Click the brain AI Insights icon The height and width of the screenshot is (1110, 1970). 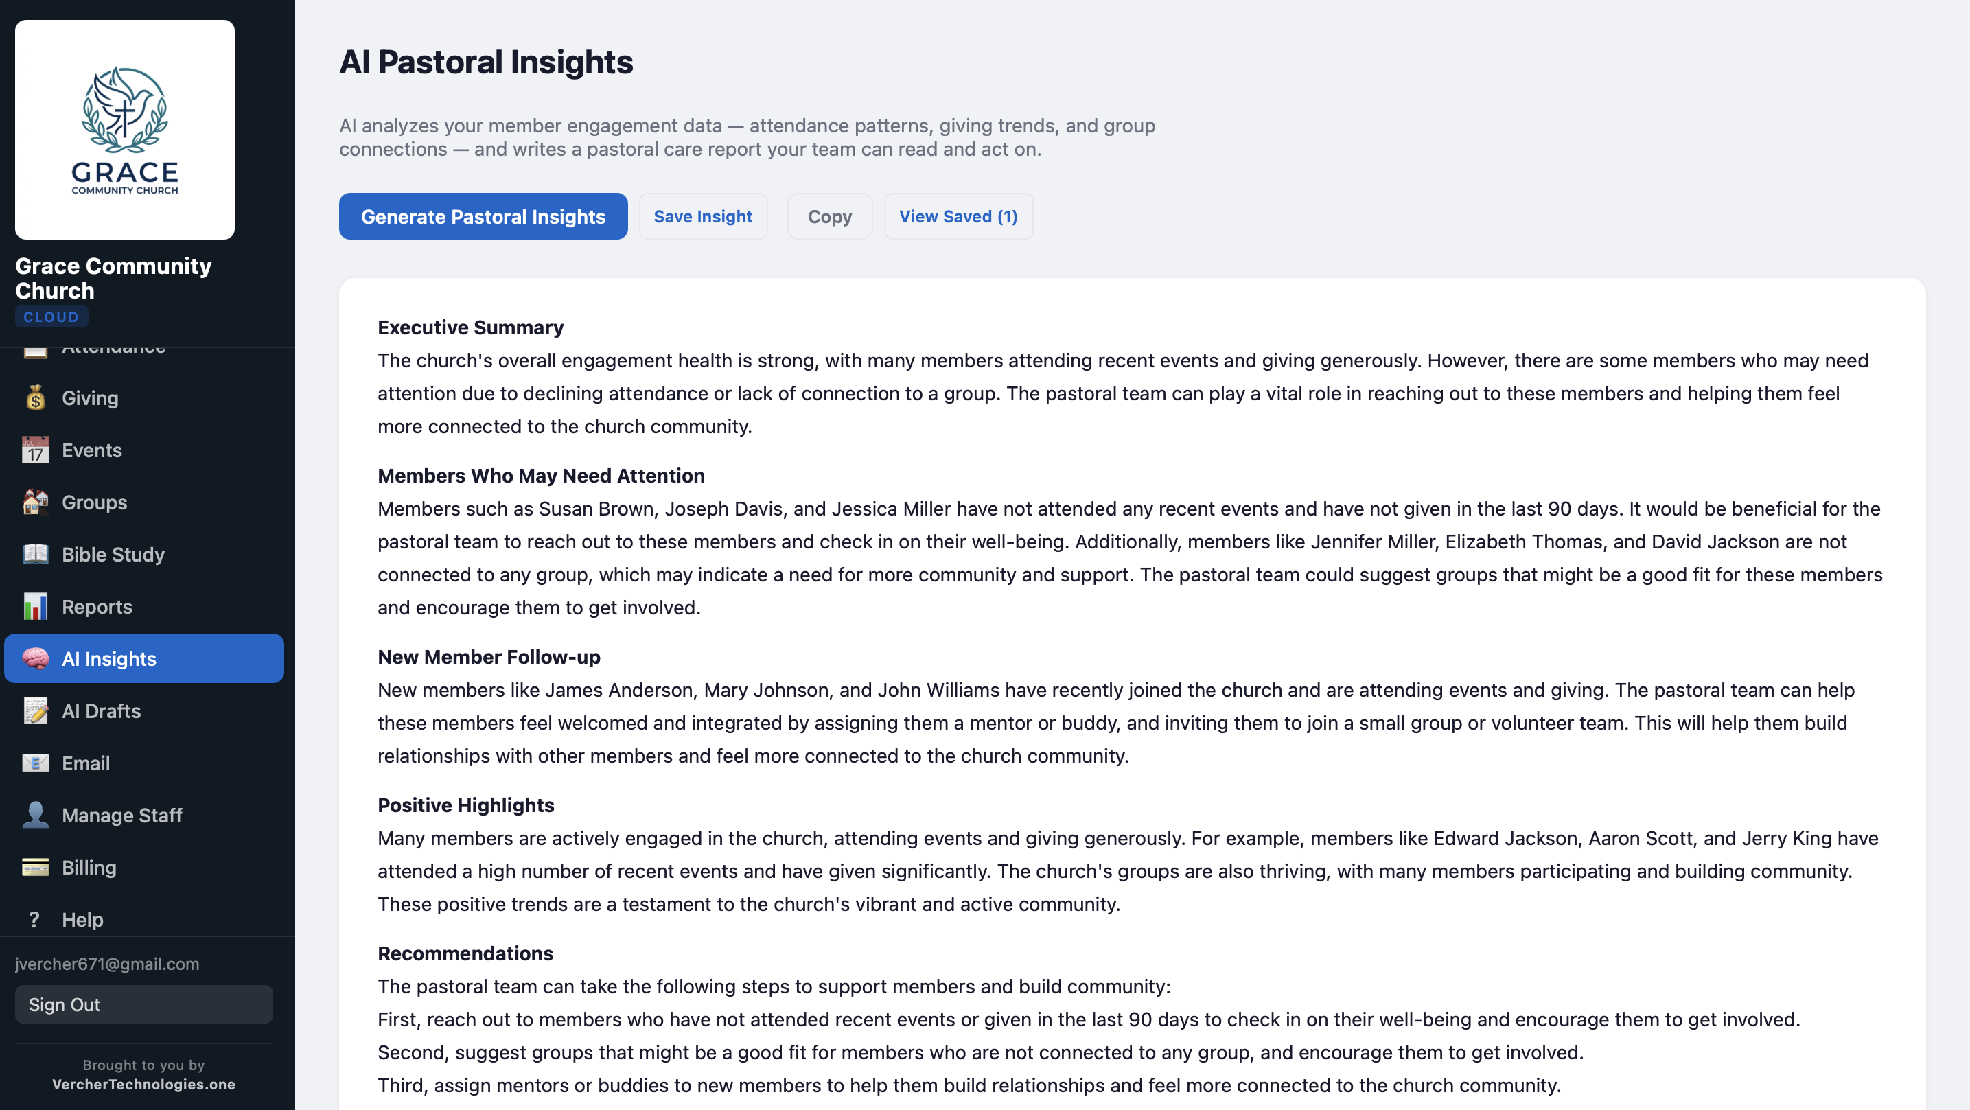pyautogui.click(x=35, y=659)
